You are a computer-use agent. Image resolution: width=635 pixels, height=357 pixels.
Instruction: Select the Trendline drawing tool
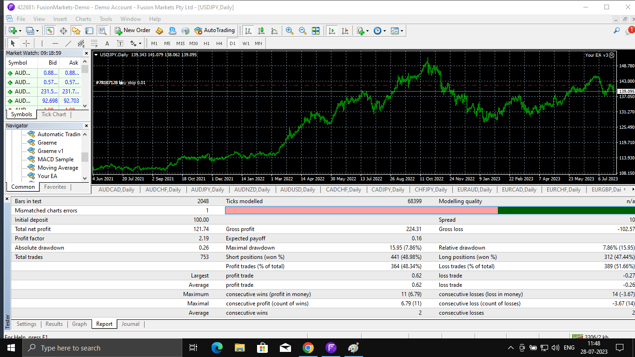(68, 43)
